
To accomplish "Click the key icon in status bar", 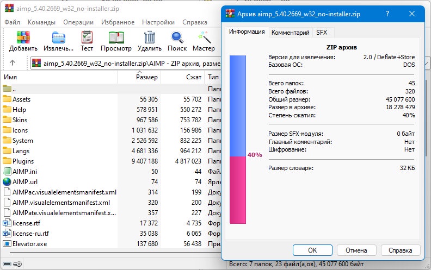I will [x=17, y=264].
